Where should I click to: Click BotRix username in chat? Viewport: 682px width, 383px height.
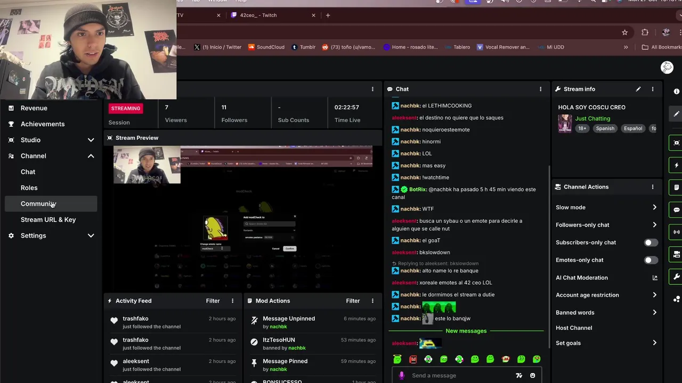point(418,189)
